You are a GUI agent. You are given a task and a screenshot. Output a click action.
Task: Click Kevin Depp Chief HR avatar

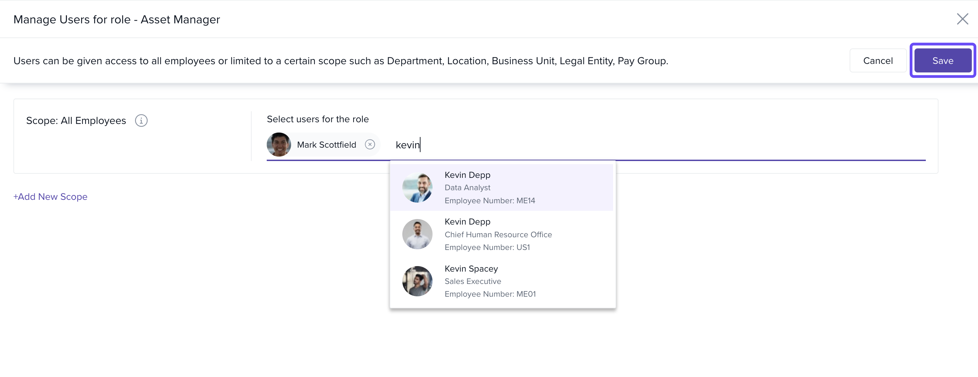417,234
